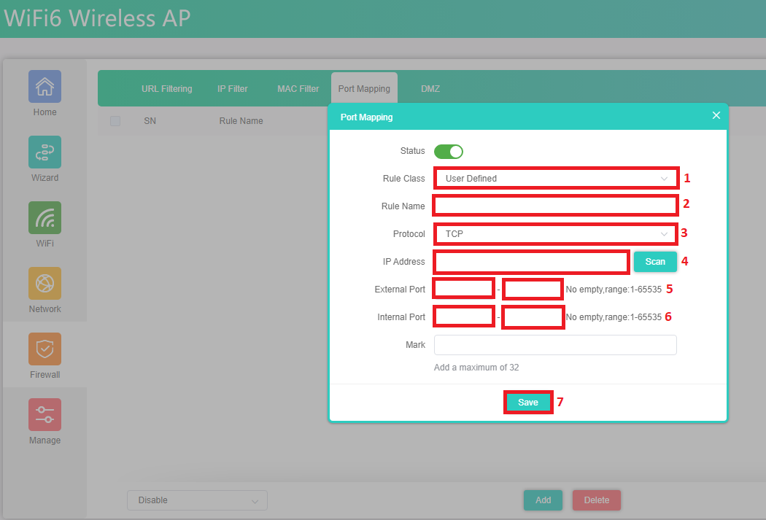
Task: Open the Manage sliders icon
Action: coord(45,415)
